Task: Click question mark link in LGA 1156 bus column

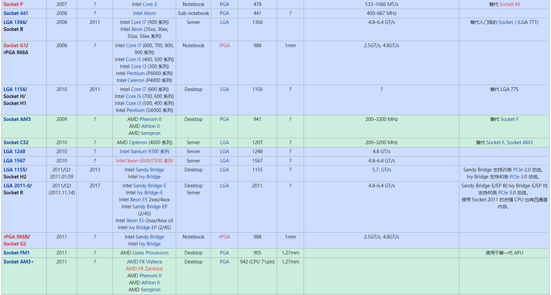Action: pos(382,89)
